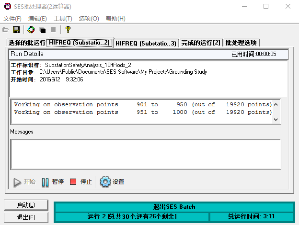This screenshot has height=225, width=299.
Task: Switch to the 选择的批运行 tab
Action: pos(27,43)
